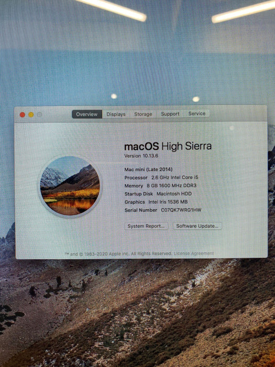Image resolution: width=275 pixels, height=367 pixels.
Task: Click the macOS High Sierra round logo
Action: pyautogui.click(x=70, y=186)
